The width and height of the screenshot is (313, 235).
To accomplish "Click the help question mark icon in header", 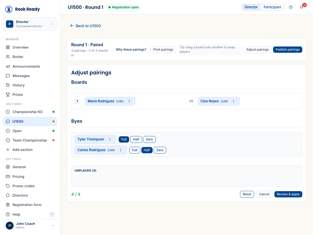I will tap(291, 7).
